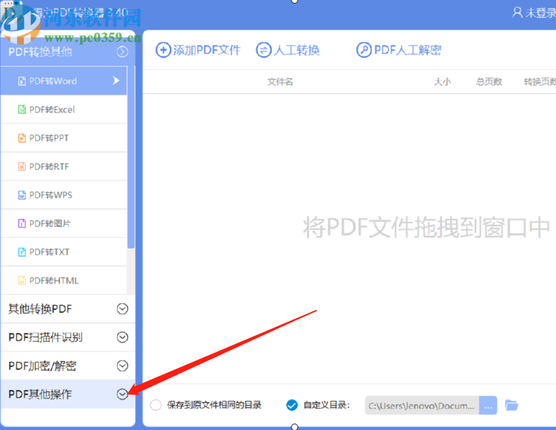Expand the PDF其他操作 section chevron
Viewport: 556px width, 430px height.
click(122, 394)
